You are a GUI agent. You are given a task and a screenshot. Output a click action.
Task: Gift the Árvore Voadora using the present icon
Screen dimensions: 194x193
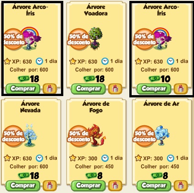(115, 89)
